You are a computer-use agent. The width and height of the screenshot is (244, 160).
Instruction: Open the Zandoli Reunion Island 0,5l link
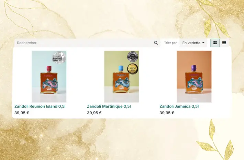tap(40, 106)
